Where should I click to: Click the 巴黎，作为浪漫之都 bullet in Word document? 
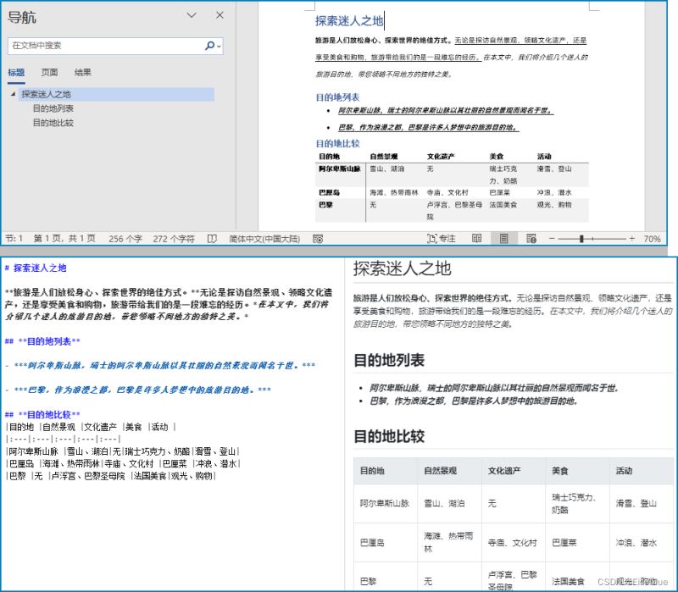pos(428,128)
